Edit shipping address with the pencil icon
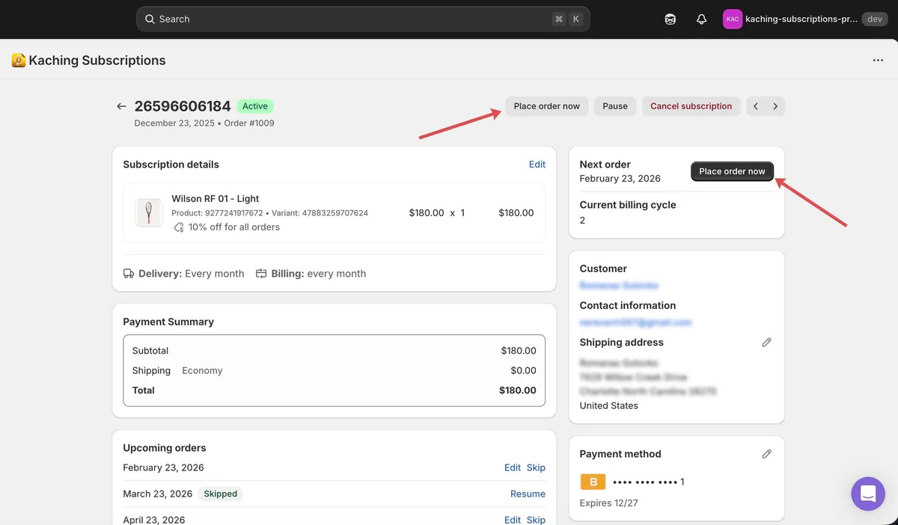 (x=766, y=343)
